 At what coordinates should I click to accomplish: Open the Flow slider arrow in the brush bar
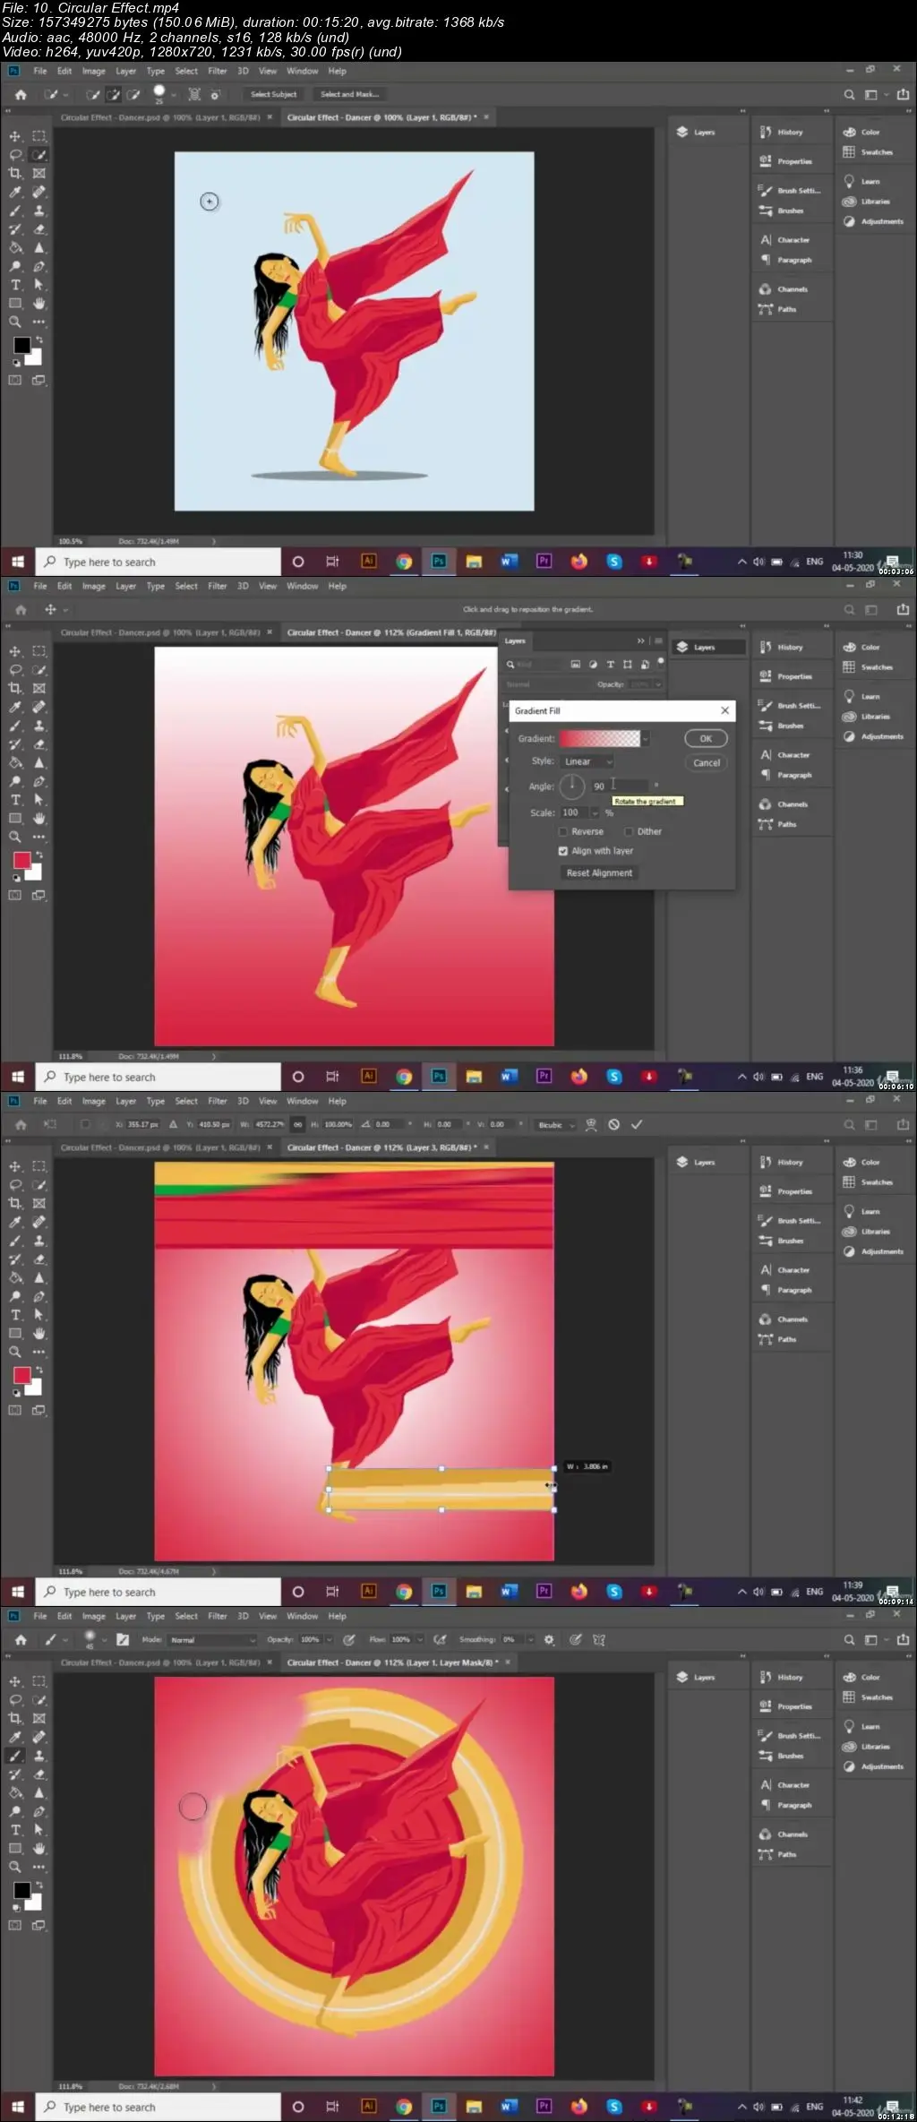pos(418,1639)
